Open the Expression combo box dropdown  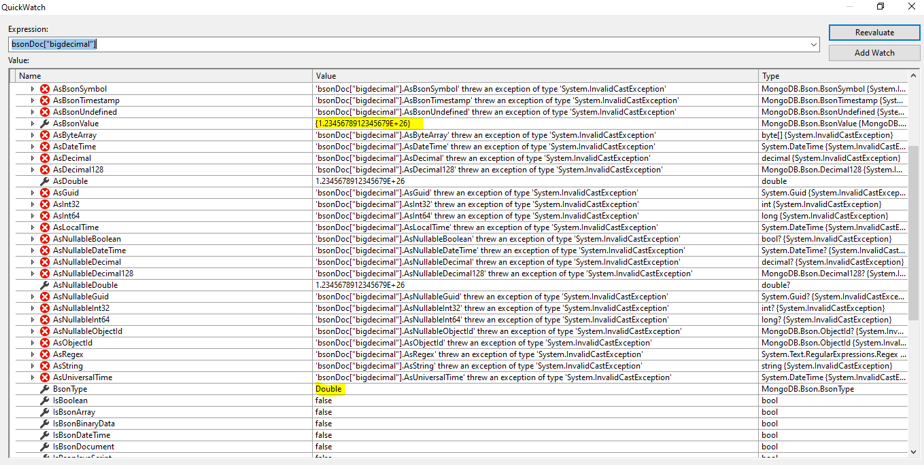pyautogui.click(x=814, y=44)
